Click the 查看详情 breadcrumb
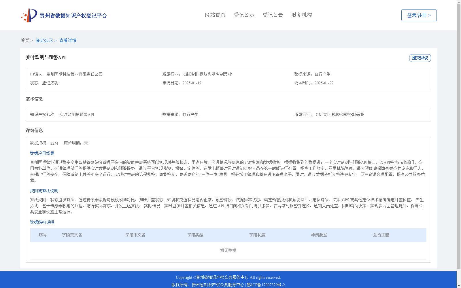The width and height of the screenshot is (461, 288). 68,40
